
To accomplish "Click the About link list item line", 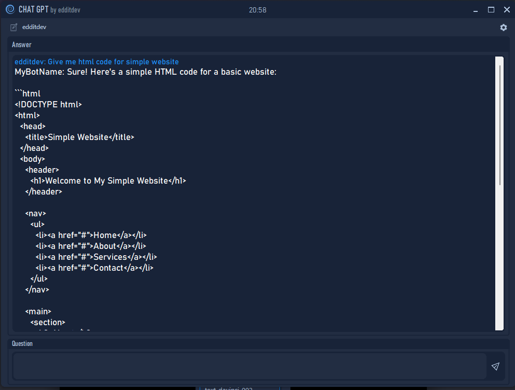I will [x=91, y=246].
